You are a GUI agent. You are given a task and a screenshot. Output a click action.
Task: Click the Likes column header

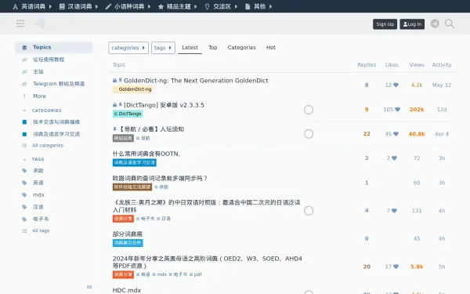pos(392,65)
